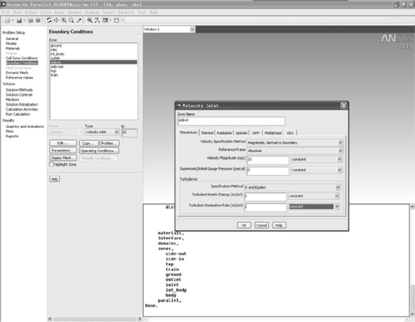Switch to the Species tab

click(x=241, y=133)
